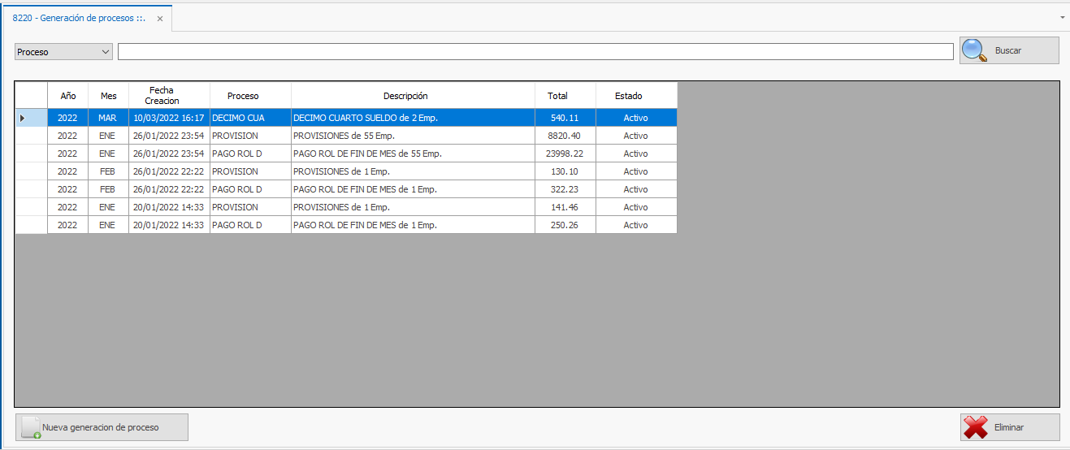Click the Total column header
The image size is (1070, 450).
565,96
